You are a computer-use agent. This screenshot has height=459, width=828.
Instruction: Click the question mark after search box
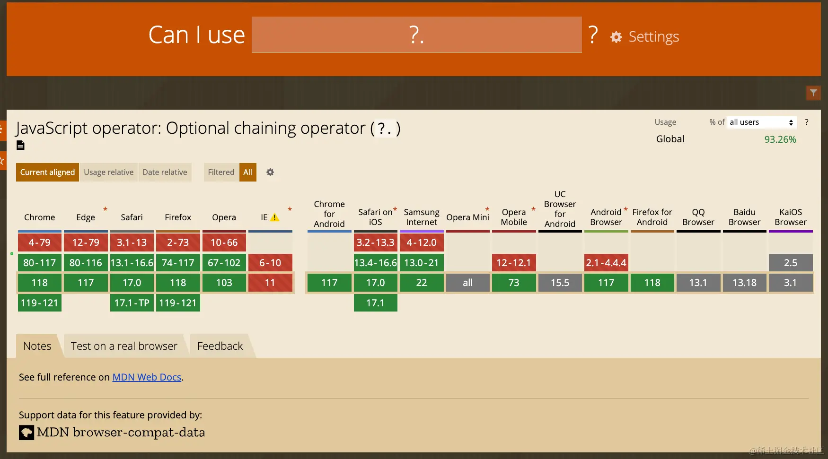tap(593, 35)
